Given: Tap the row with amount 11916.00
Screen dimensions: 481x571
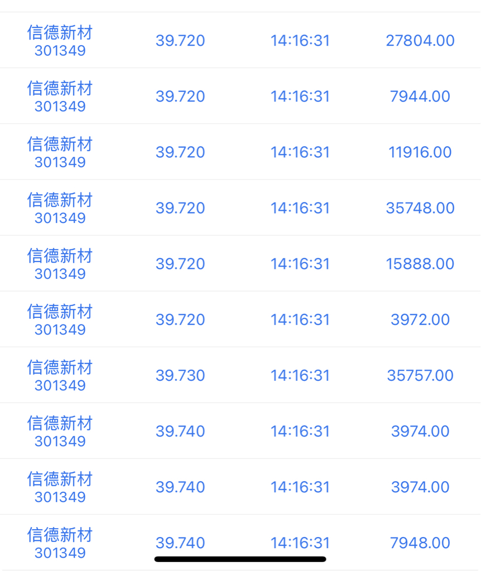Looking at the screenshot, I should (x=240, y=152).
